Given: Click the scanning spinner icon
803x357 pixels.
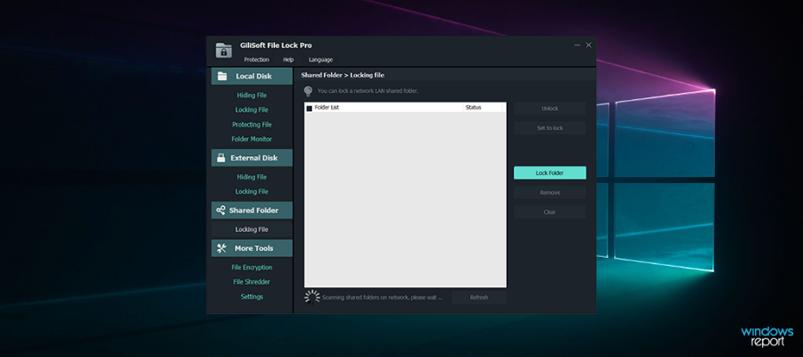Looking at the screenshot, I should point(311,296).
